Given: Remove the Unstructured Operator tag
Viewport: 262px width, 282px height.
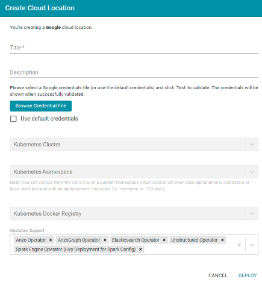Looking at the screenshot, I should click(222, 240).
